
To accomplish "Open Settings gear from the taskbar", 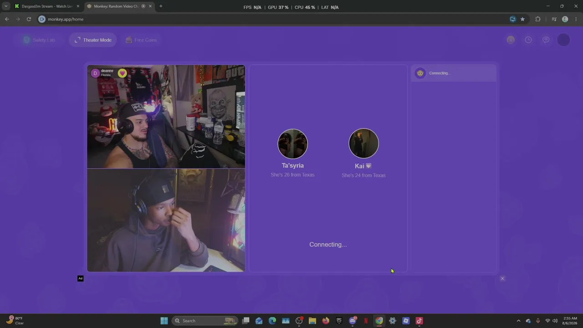I will click(393, 321).
